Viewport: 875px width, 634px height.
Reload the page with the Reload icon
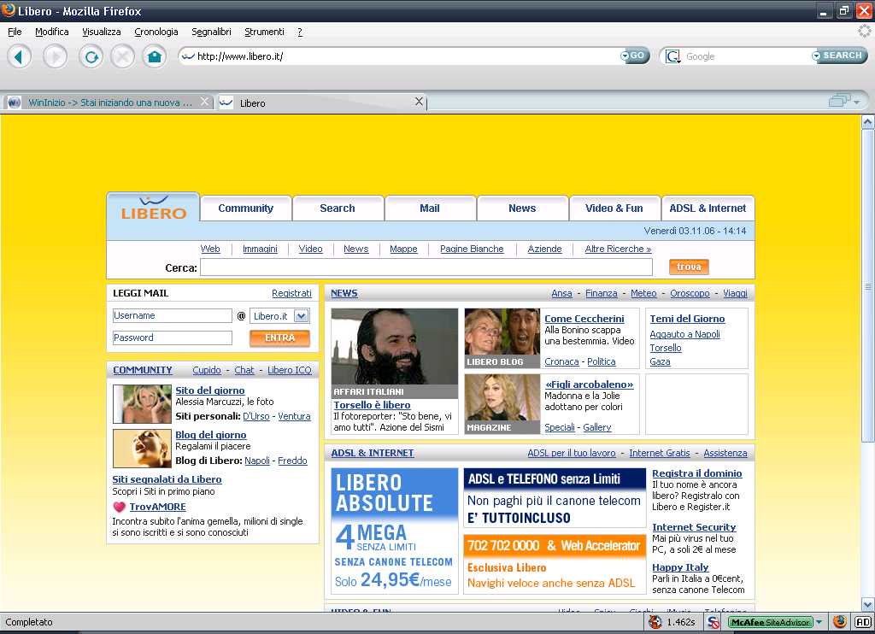(x=91, y=56)
